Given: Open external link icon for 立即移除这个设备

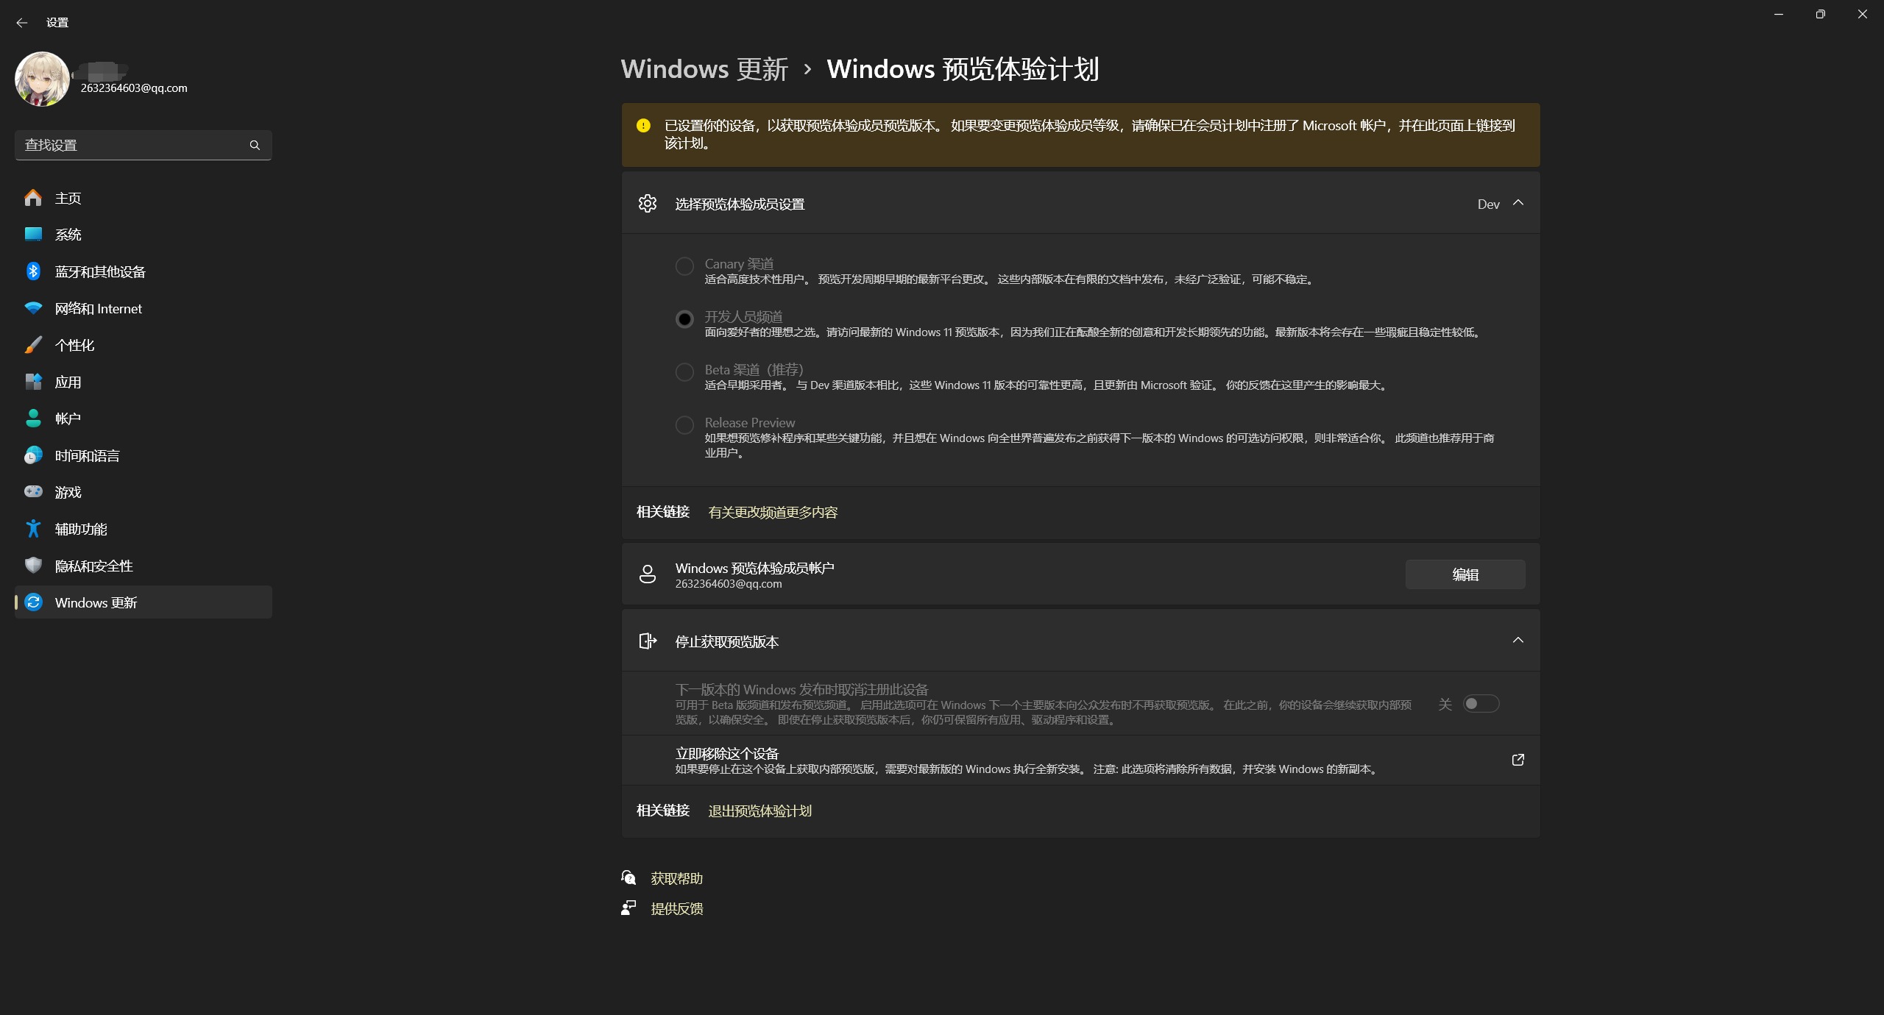Looking at the screenshot, I should [x=1518, y=760].
